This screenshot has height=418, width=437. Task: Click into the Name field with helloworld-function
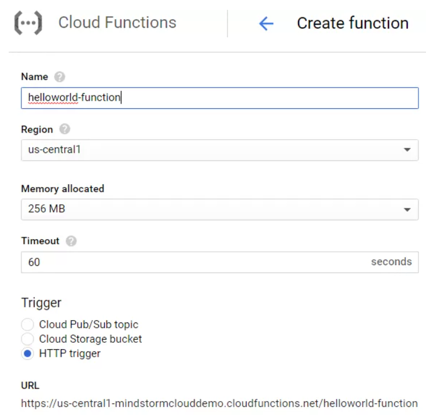click(x=219, y=98)
